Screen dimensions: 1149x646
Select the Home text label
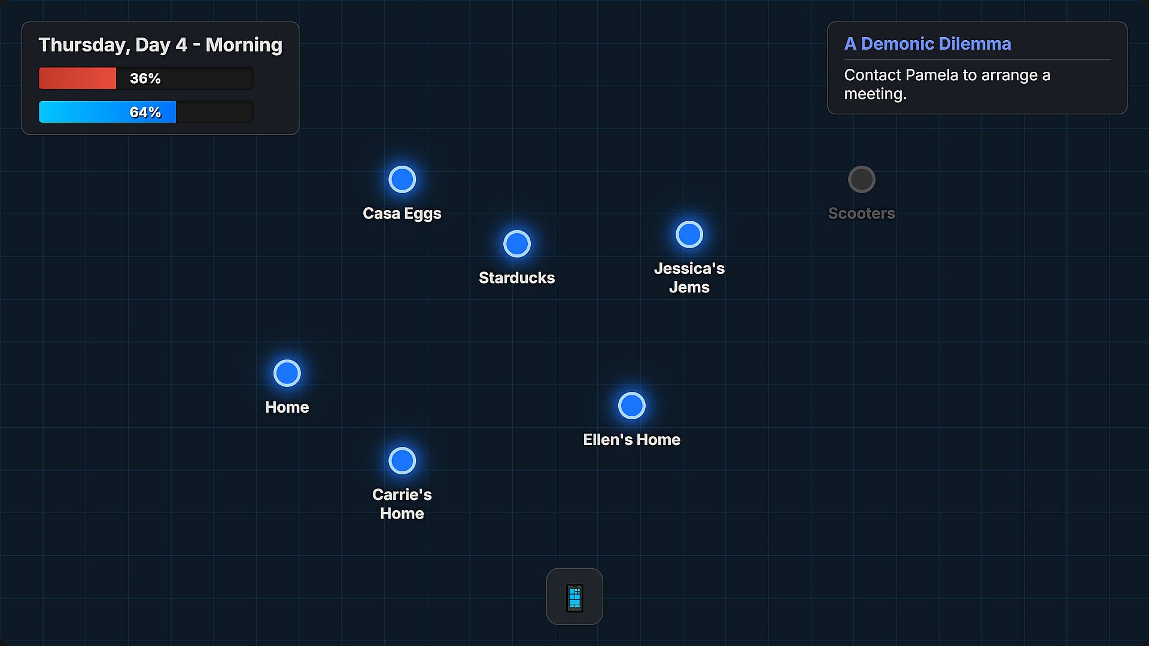point(287,407)
